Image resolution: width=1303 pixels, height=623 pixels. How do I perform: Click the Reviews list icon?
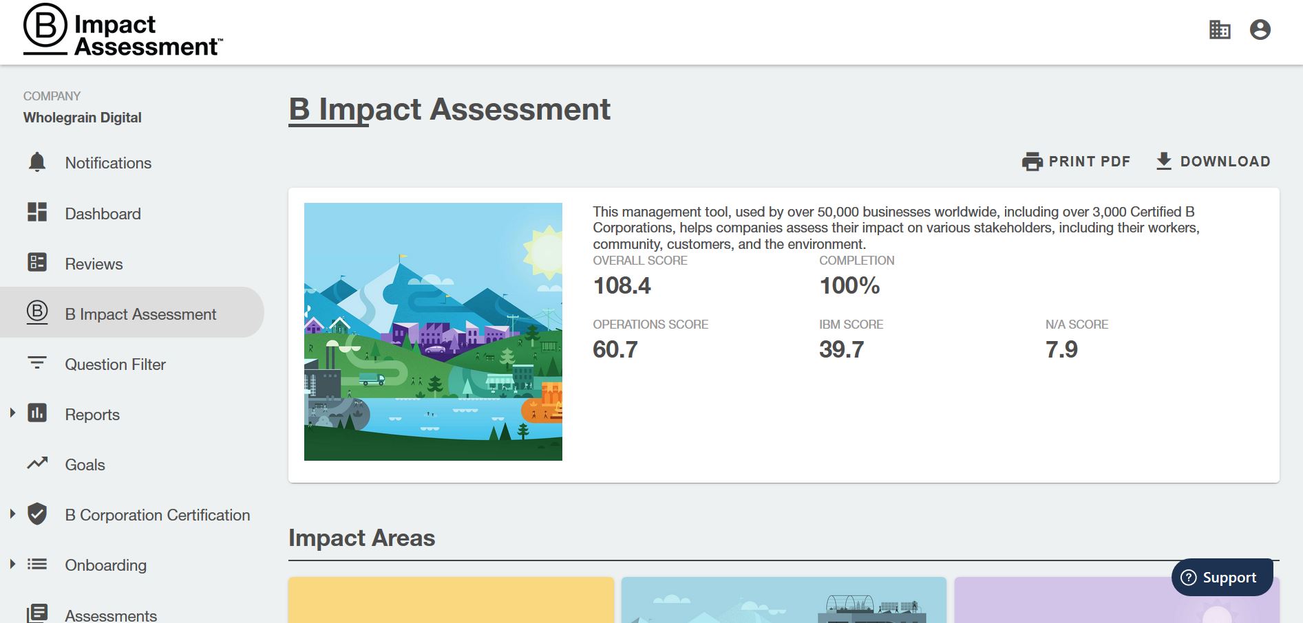coord(37,263)
